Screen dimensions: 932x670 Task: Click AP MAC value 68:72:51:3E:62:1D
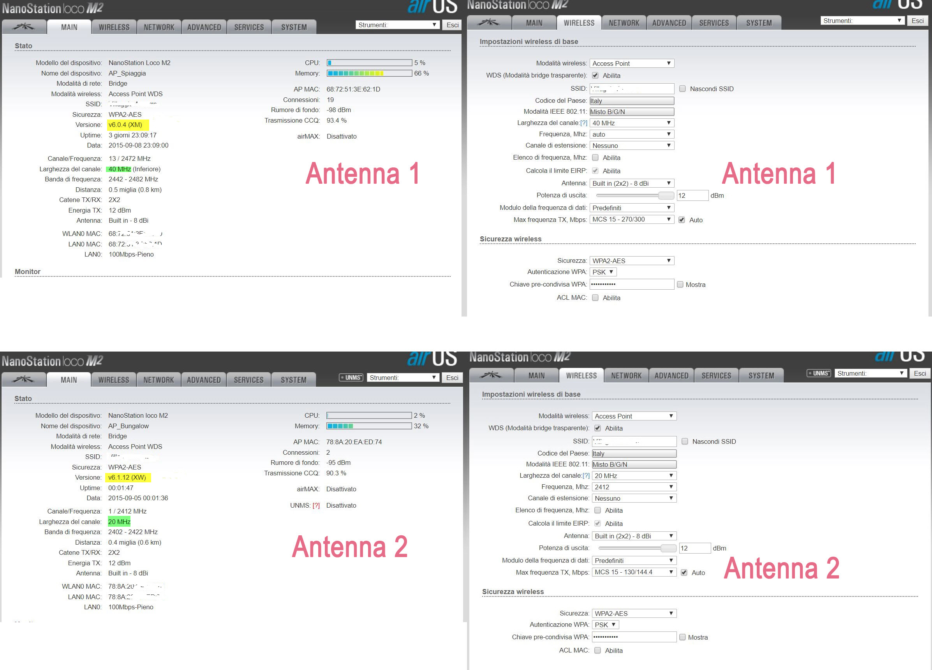(x=353, y=89)
